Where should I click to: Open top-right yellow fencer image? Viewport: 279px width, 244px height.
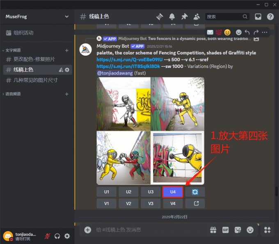tap(177, 104)
